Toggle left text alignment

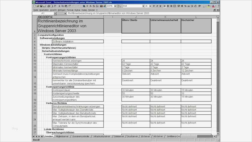pyautogui.click(x=165, y=6)
